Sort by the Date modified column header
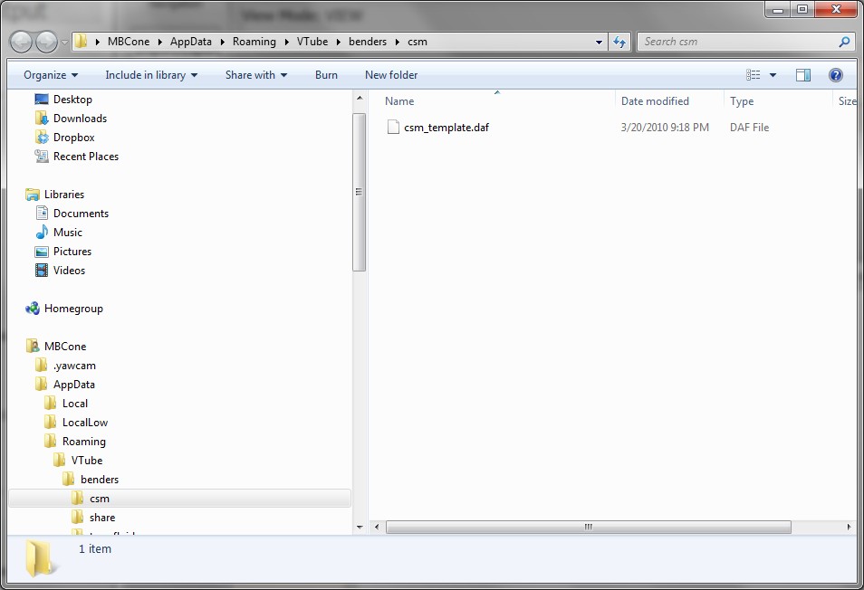This screenshot has height=590, width=864. (655, 101)
